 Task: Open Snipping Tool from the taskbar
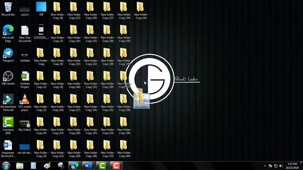(x=61, y=166)
